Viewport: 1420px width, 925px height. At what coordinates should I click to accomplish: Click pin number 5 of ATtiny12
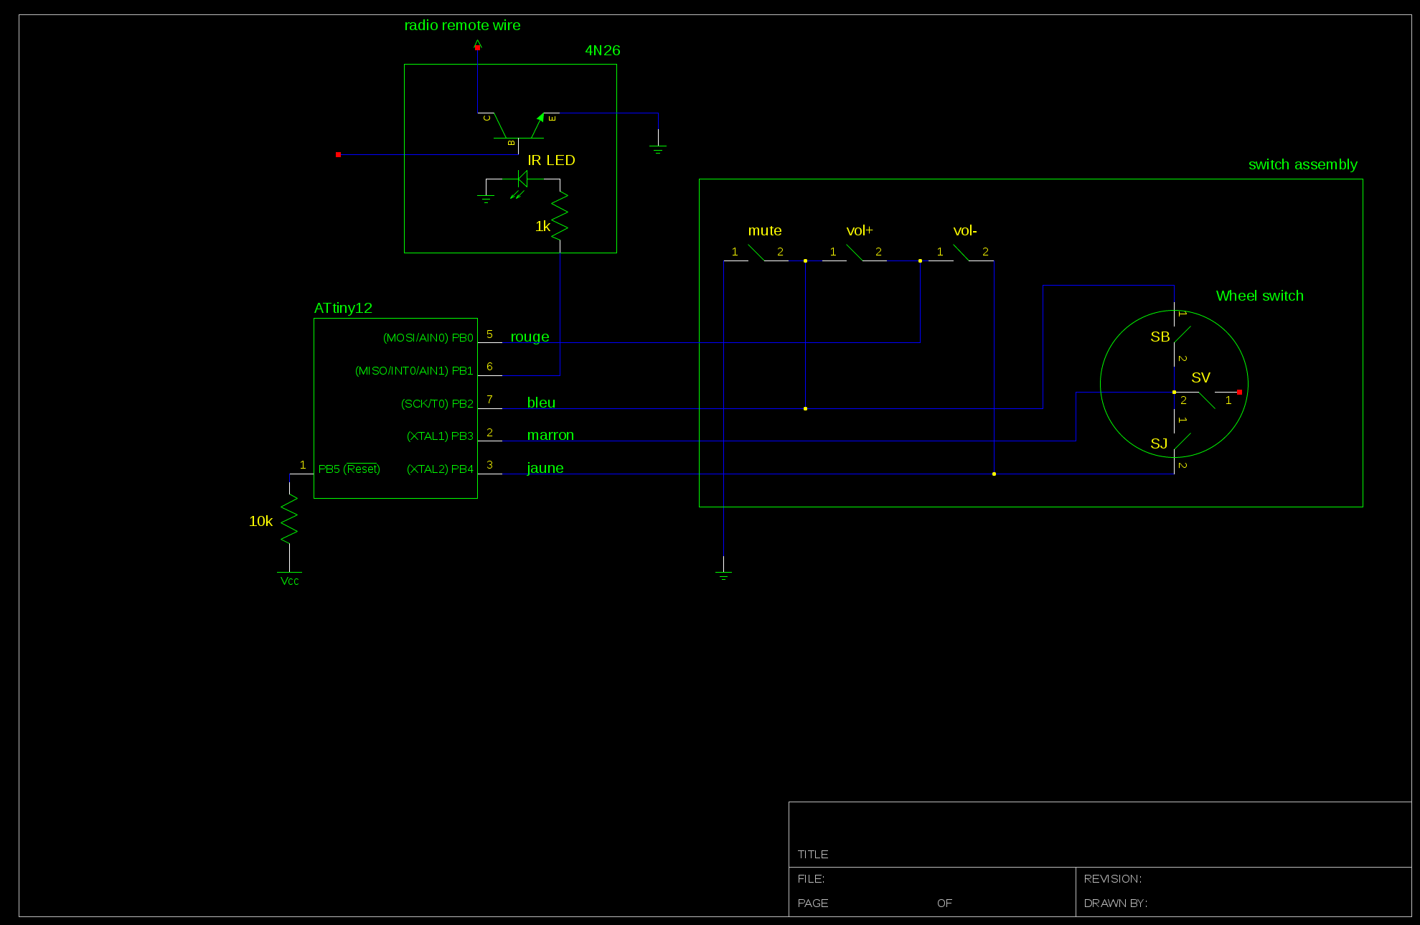pyautogui.click(x=489, y=334)
